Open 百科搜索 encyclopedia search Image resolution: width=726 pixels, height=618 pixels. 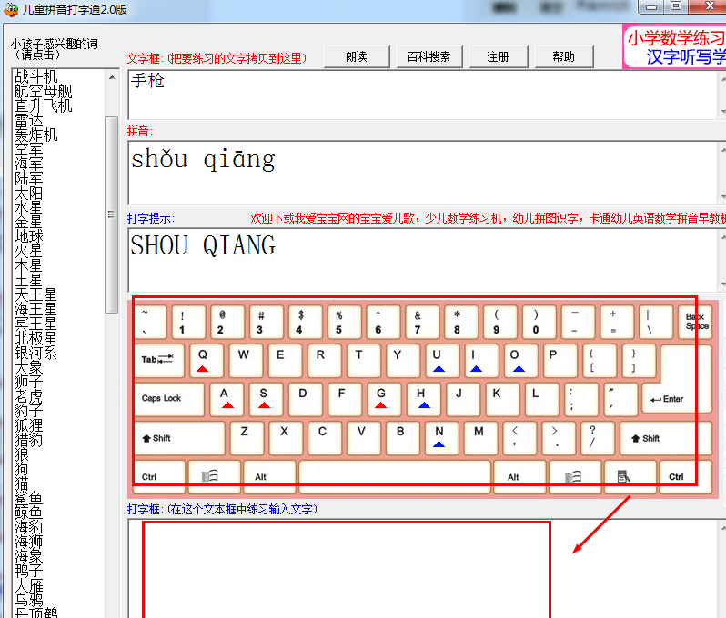[x=429, y=56]
